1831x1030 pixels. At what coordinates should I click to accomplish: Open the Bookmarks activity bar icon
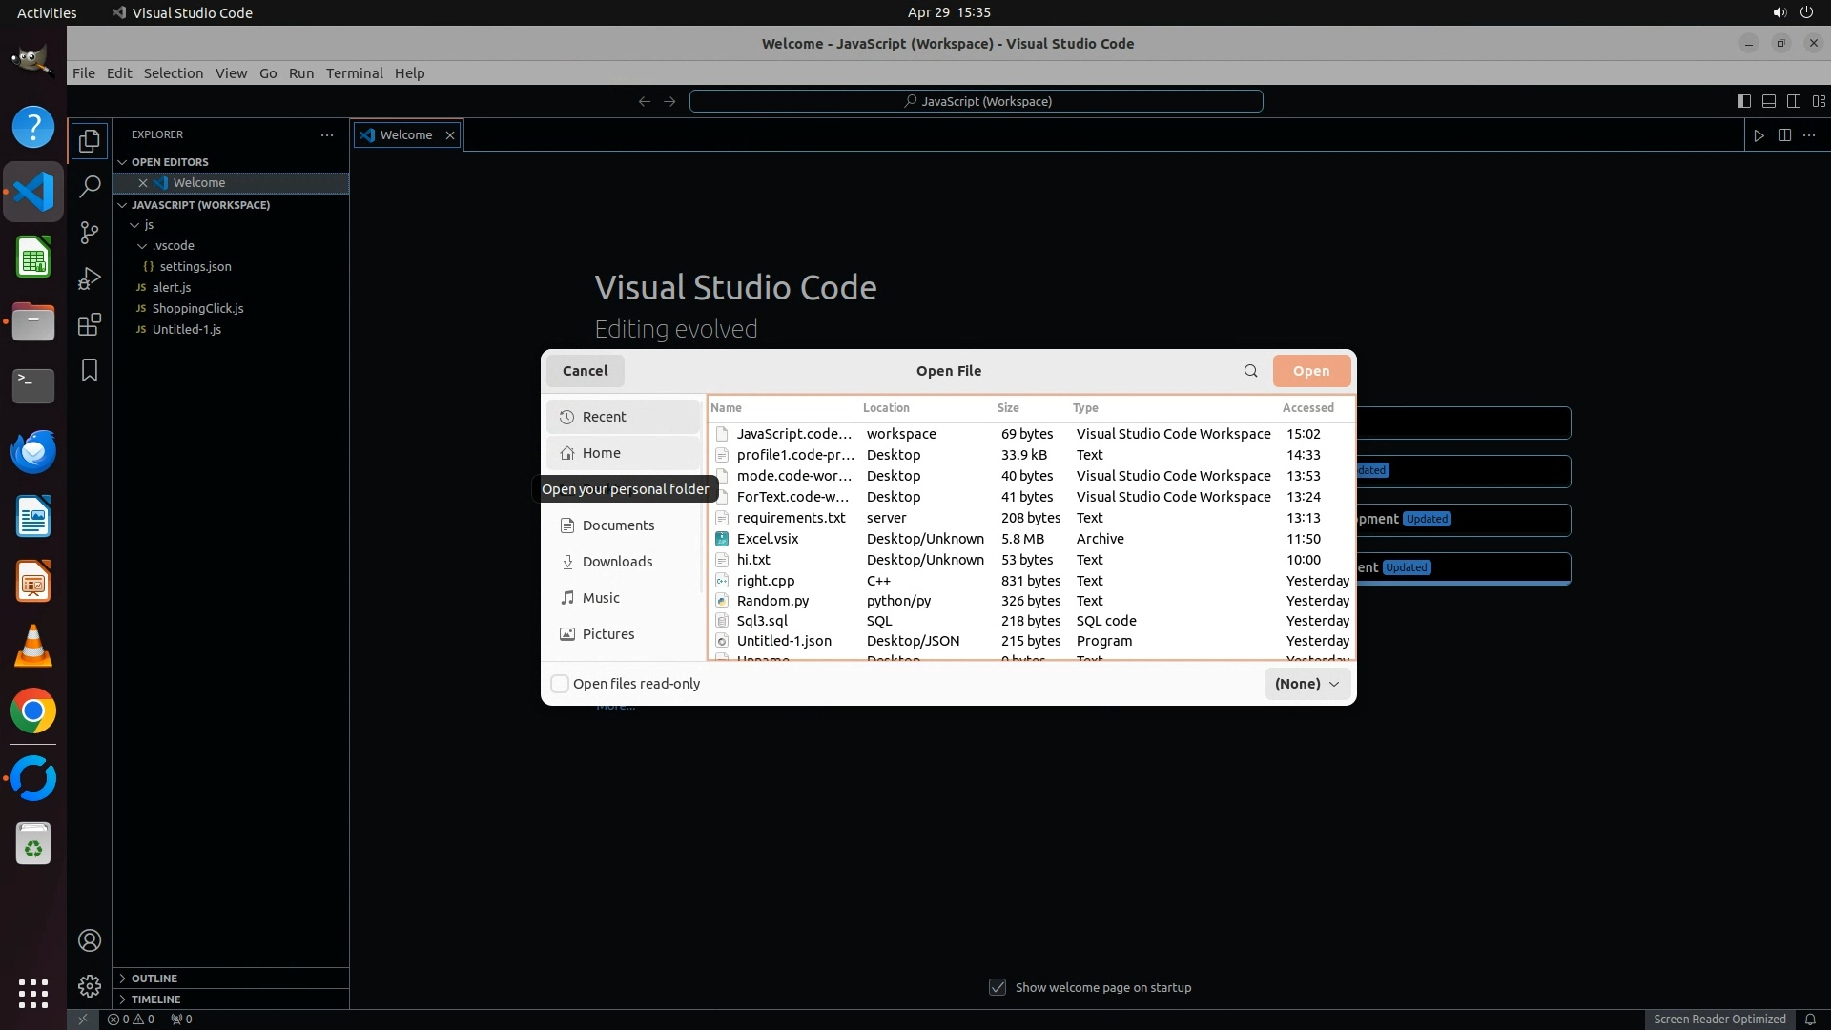89,370
